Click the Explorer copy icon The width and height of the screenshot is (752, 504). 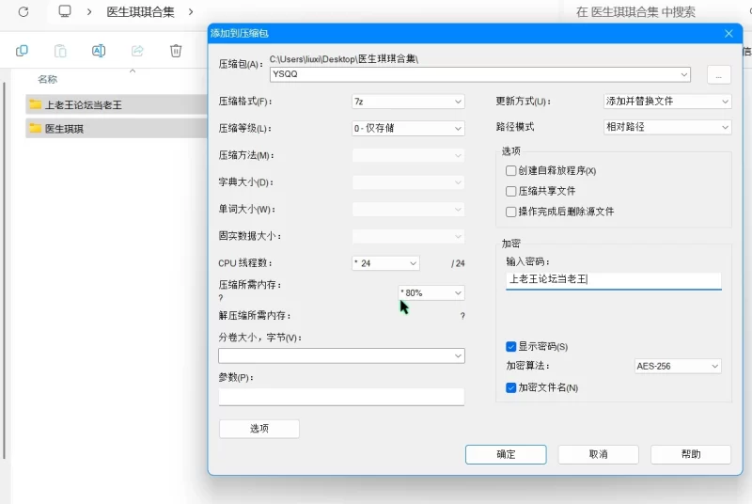tap(22, 51)
